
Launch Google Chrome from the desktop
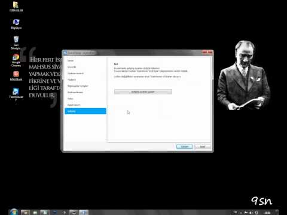pos(16,60)
